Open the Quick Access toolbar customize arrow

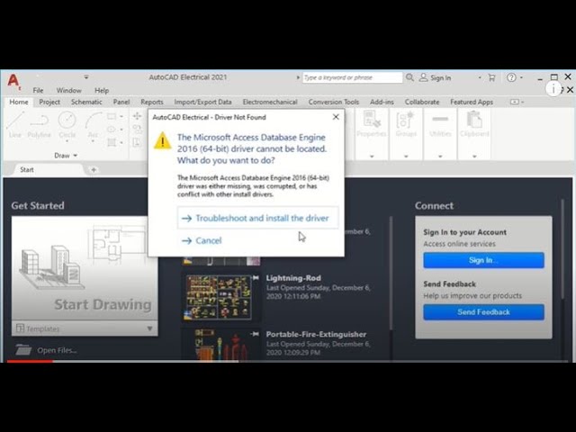tap(86, 77)
